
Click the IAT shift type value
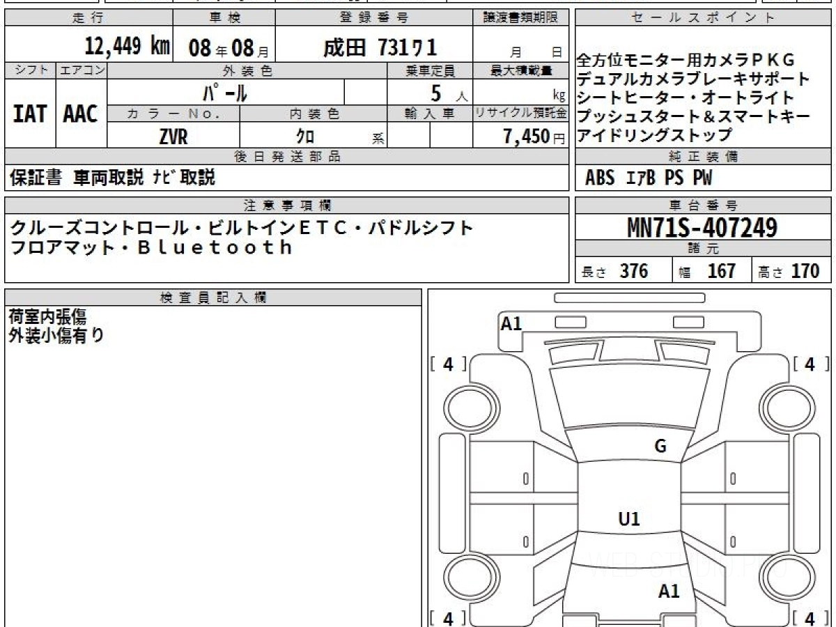[30, 114]
